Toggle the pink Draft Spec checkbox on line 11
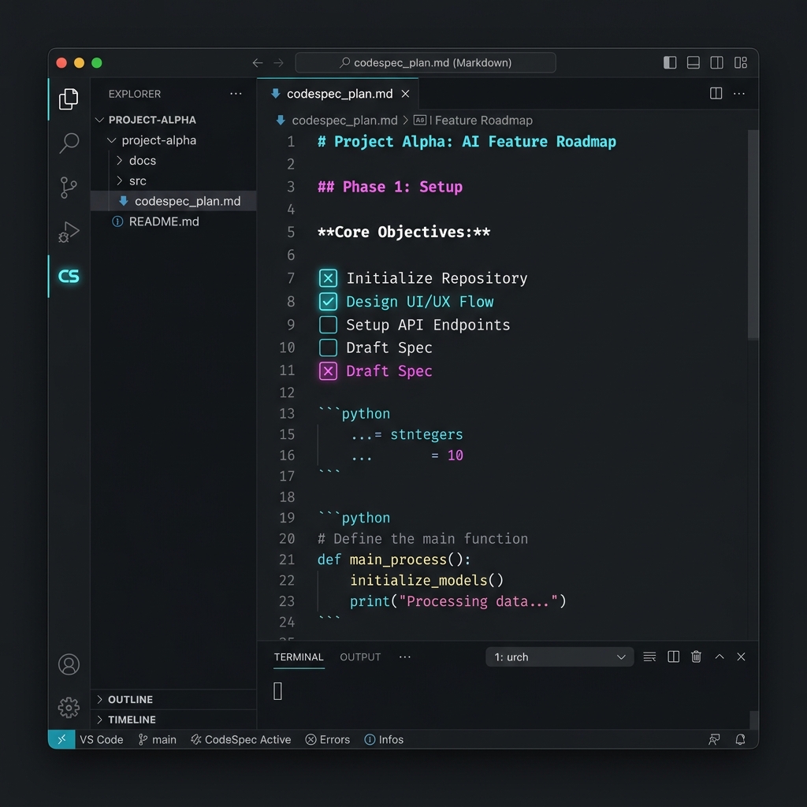 (x=328, y=371)
